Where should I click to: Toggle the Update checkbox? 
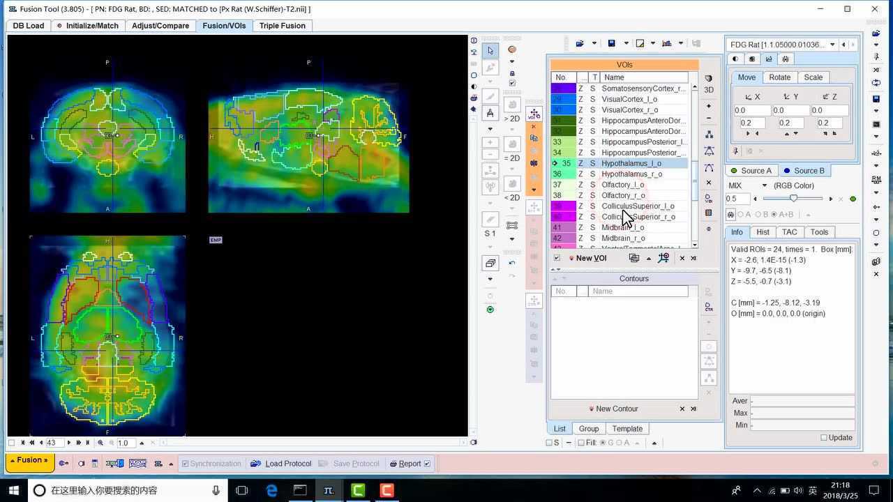tap(824, 438)
